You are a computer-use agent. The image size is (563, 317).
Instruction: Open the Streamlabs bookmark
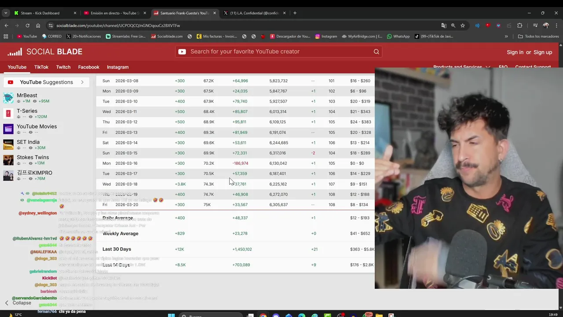(x=125, y=37)
